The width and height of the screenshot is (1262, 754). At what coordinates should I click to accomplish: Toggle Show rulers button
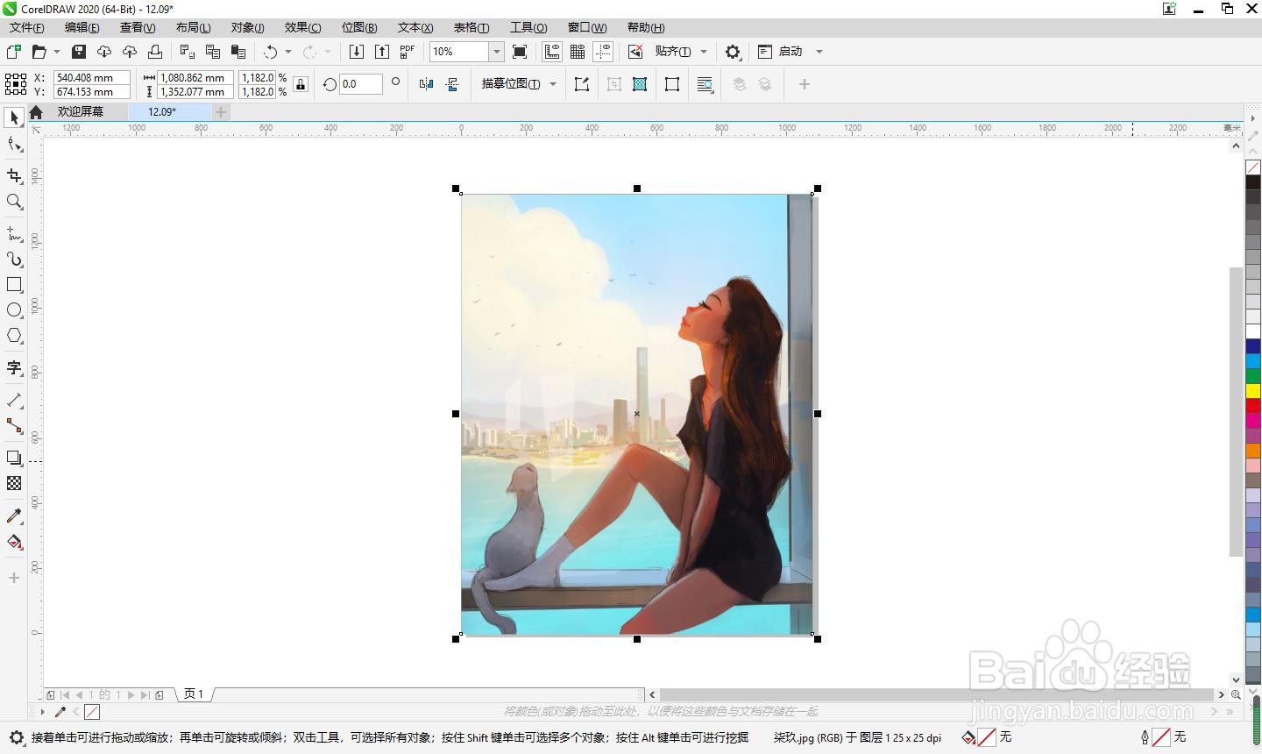552,52
